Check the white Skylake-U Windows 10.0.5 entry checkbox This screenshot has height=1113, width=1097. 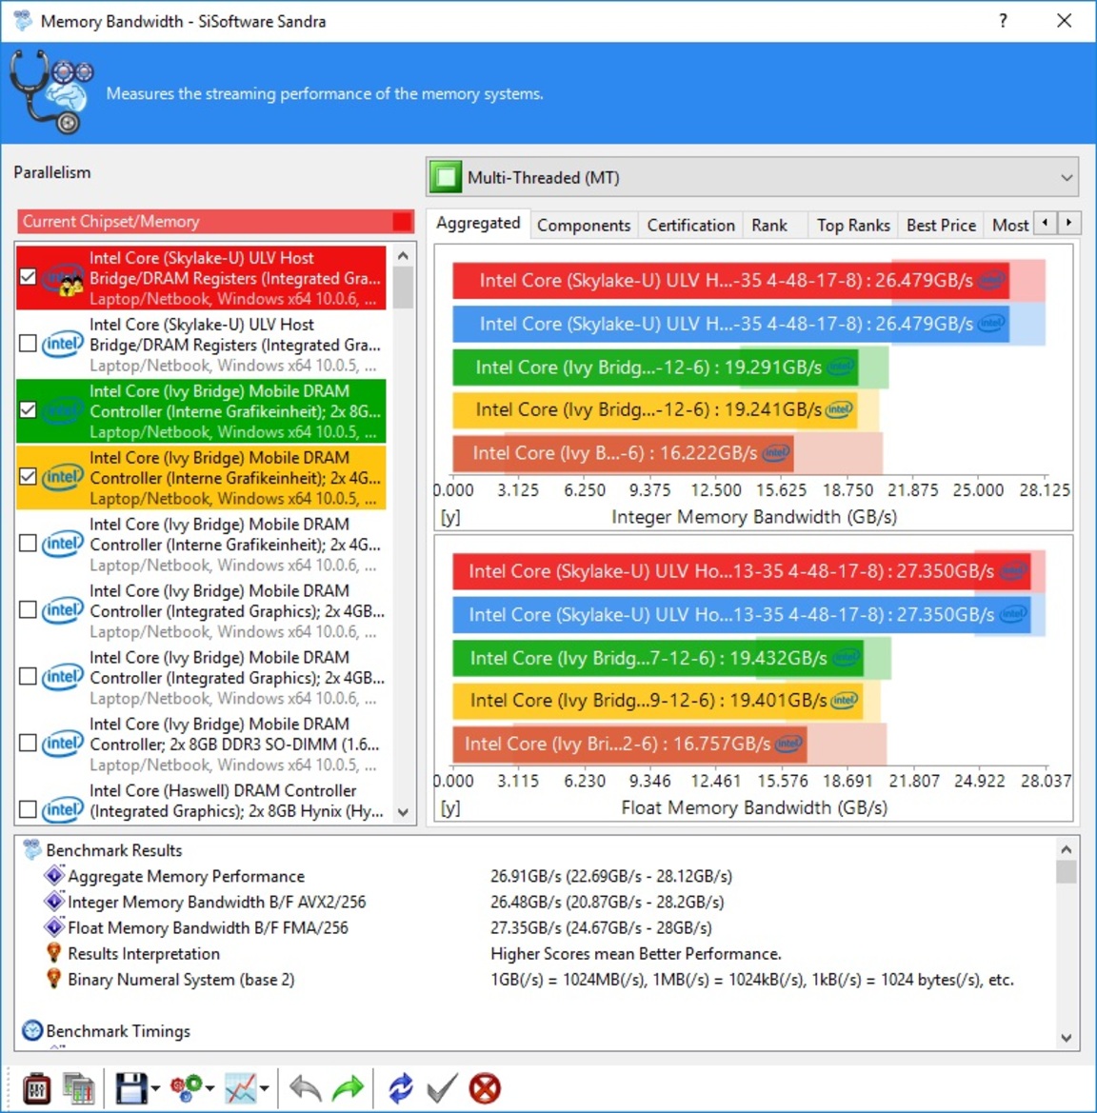[x=28, y=344]
